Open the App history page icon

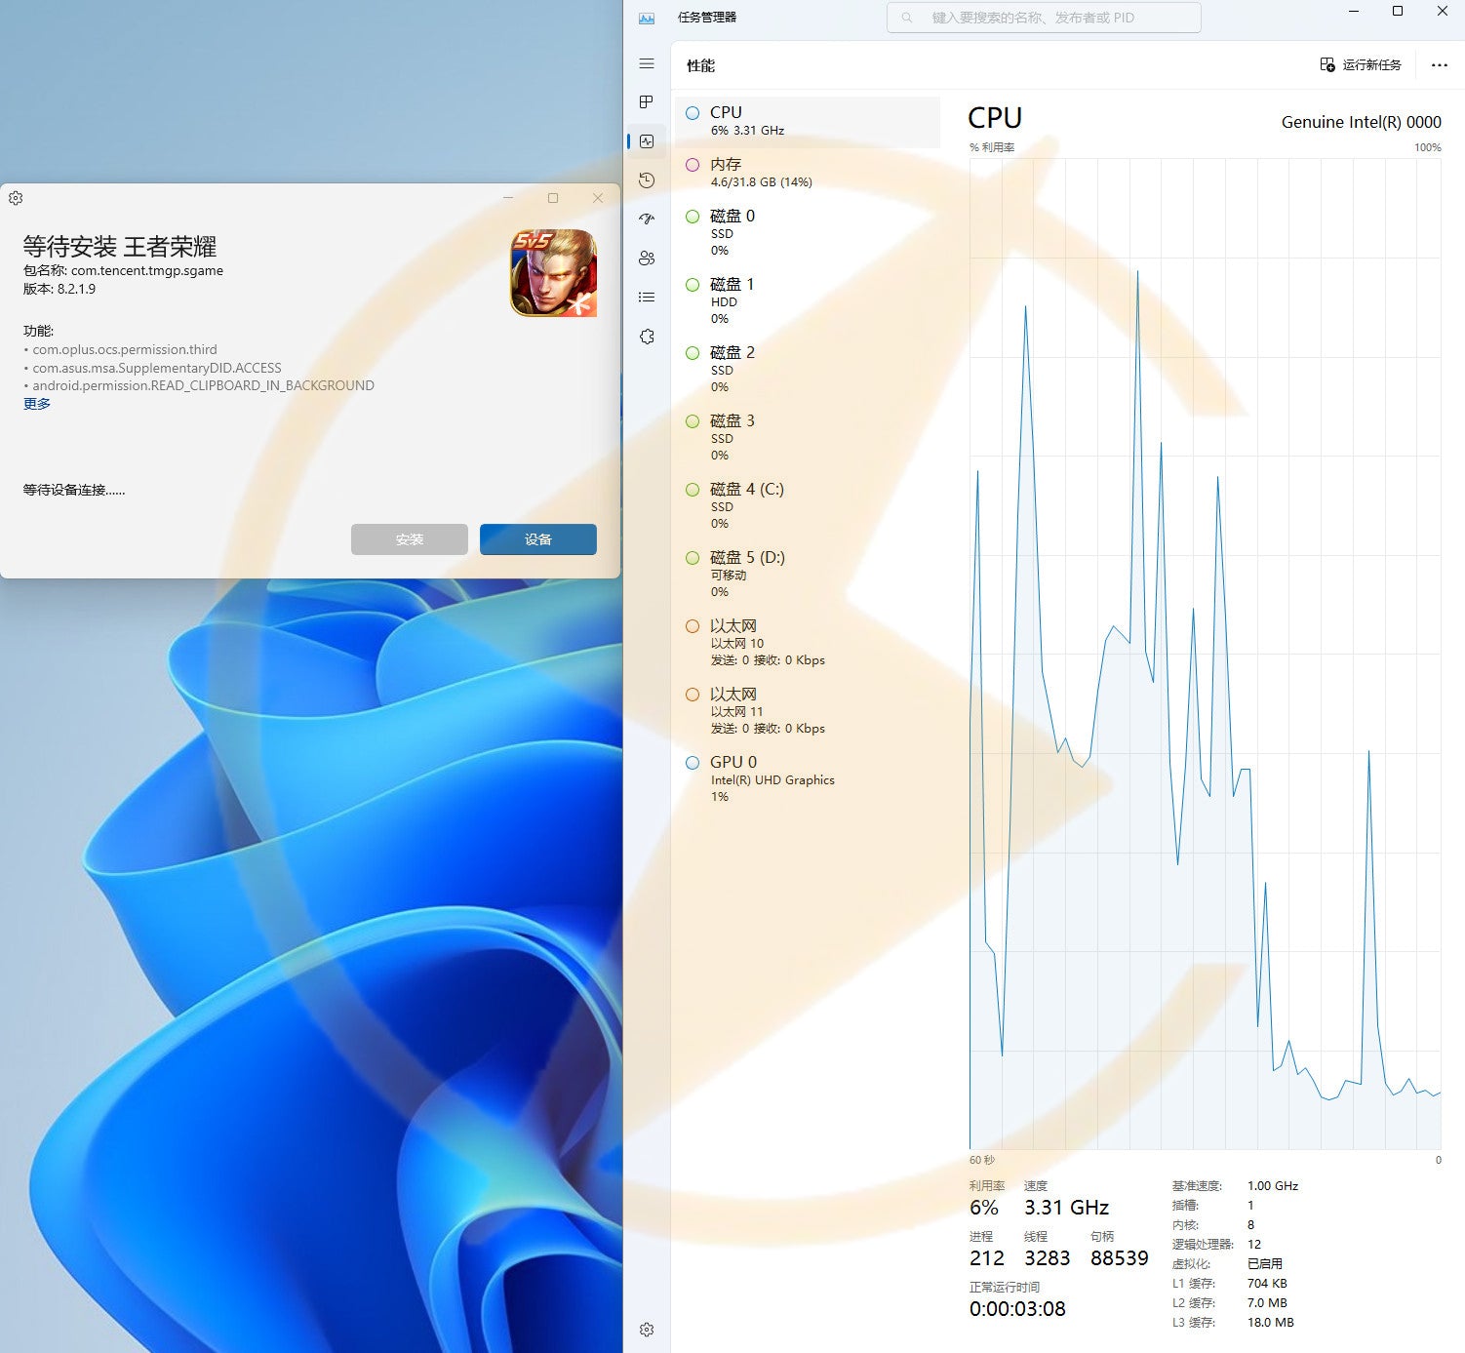[646, 180]
